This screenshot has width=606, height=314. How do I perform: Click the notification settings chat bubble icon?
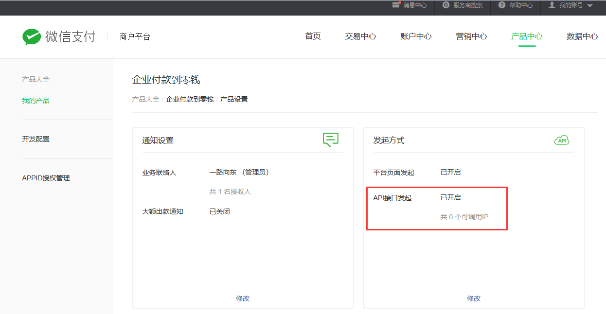coord(331,140)
